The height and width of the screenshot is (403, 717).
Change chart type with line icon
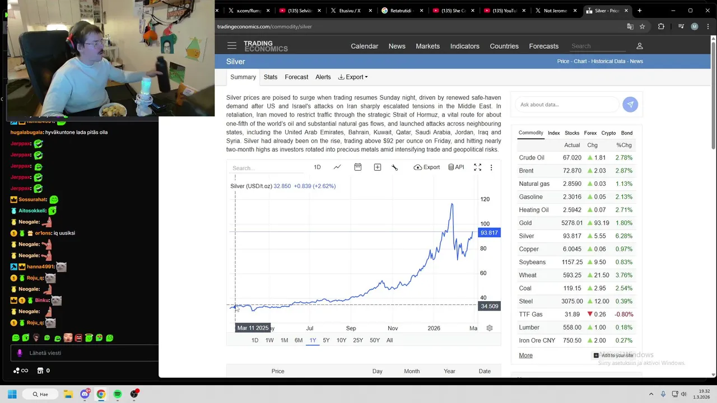coord(337,167)
